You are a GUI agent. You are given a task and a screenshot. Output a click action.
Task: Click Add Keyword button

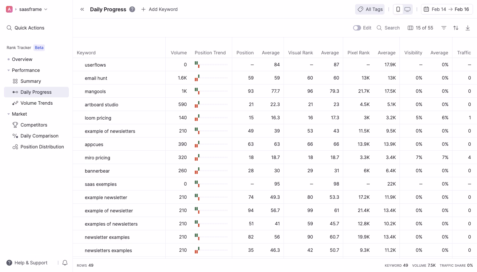point(159,9)
